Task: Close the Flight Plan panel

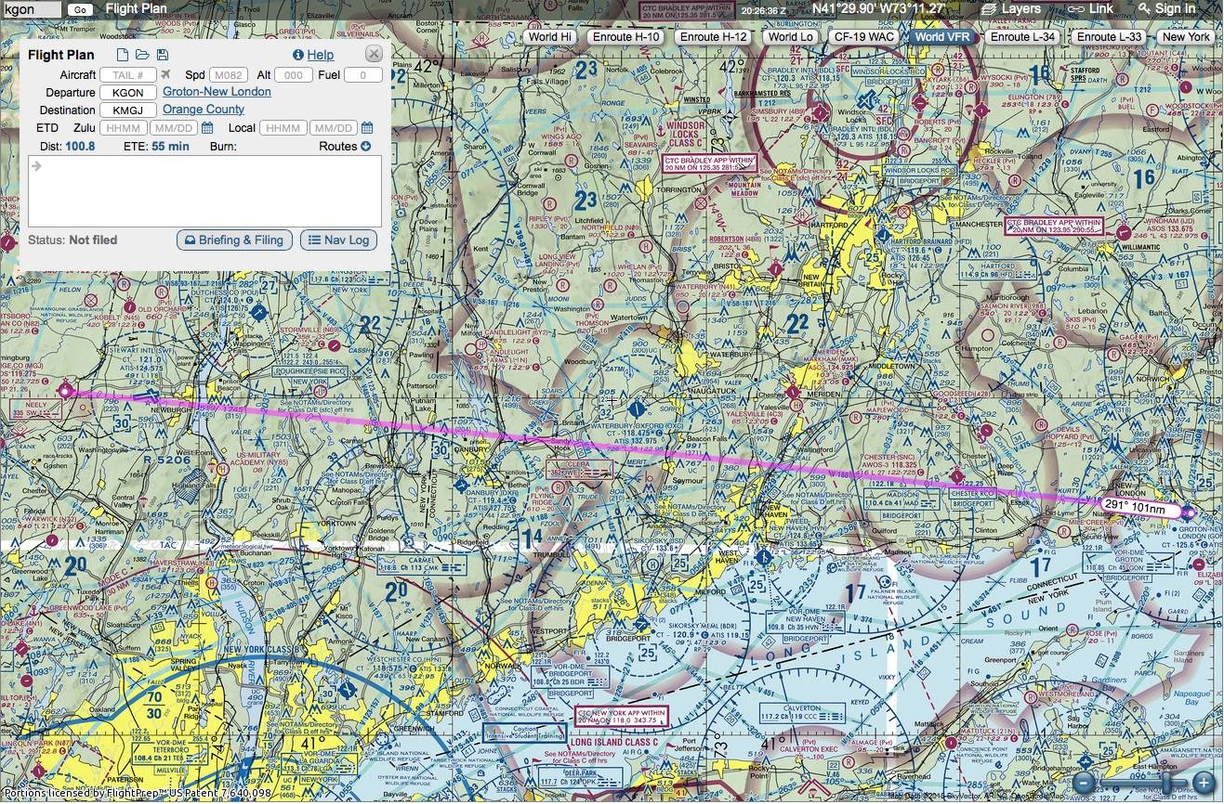Action: [x=373, y=54]
